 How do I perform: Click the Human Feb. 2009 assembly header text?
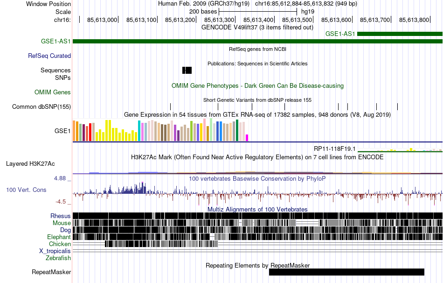[204, 4]
